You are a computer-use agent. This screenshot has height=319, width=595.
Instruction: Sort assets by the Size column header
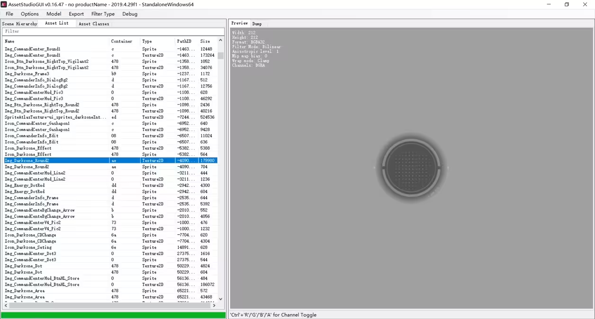click(x=207, y=41)
